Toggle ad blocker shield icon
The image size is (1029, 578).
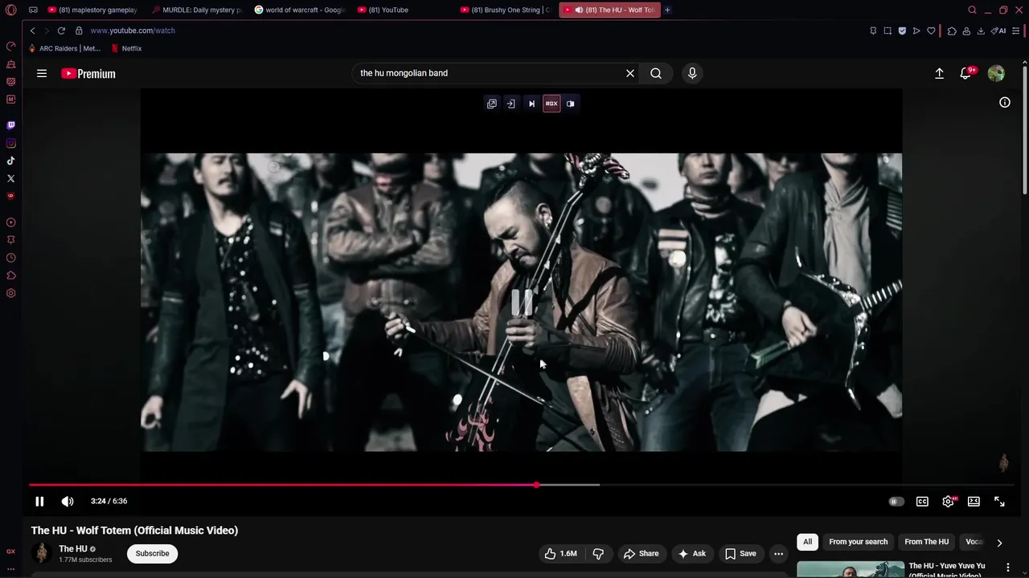coord(902,31)
